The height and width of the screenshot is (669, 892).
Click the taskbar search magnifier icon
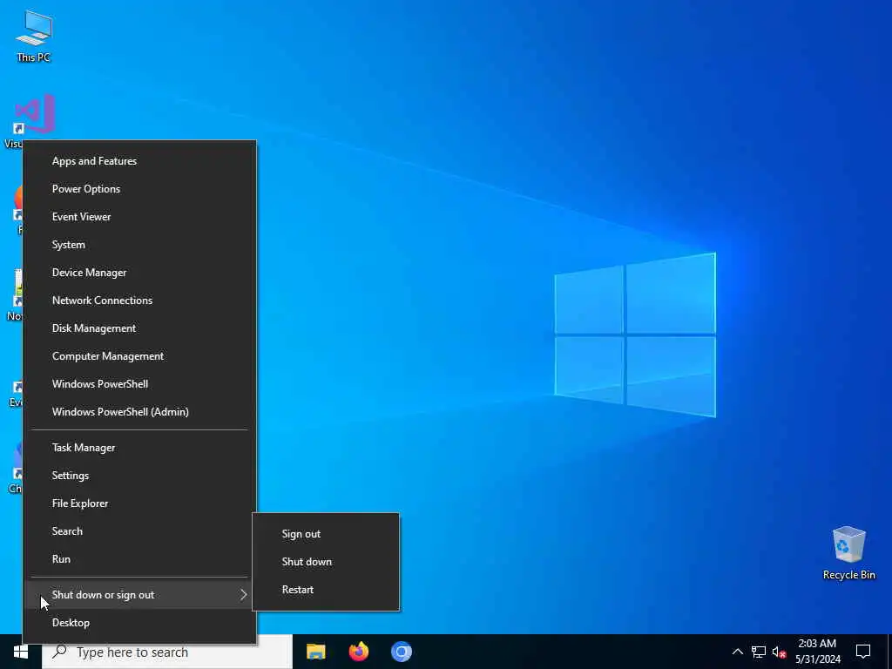coord(59,652)
